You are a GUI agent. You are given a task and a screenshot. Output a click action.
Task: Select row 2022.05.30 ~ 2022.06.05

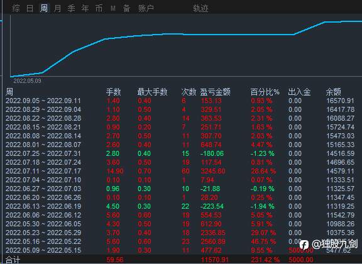pos(180,224)
